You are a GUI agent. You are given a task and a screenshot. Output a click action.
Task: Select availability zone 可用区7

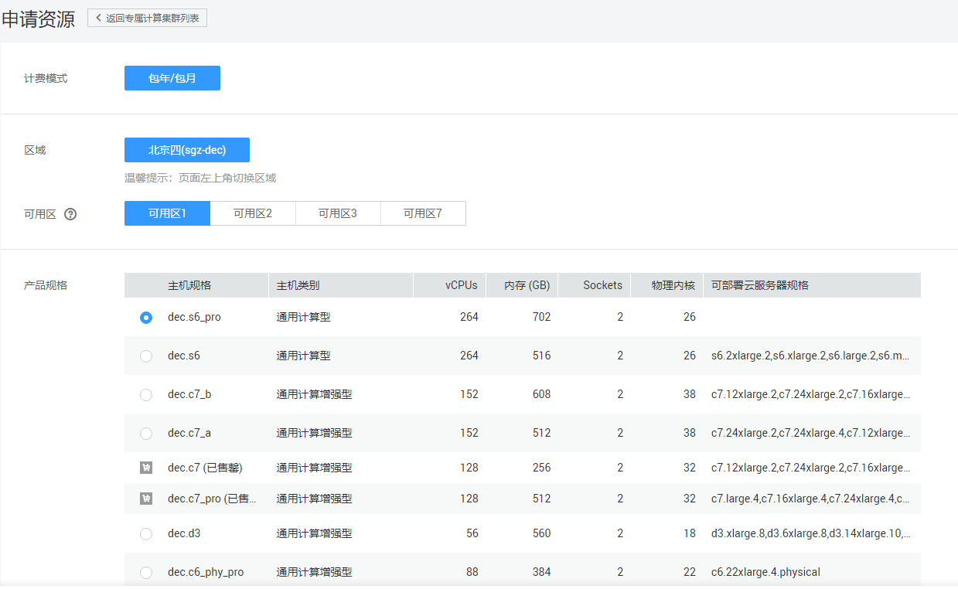(x=423, y=213)
